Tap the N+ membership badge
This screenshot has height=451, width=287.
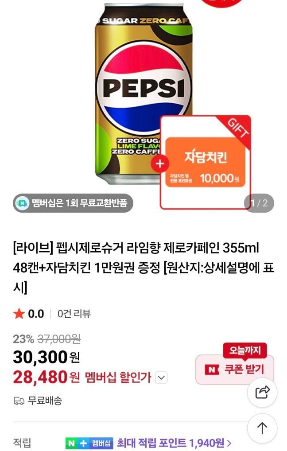click(89, 443)
